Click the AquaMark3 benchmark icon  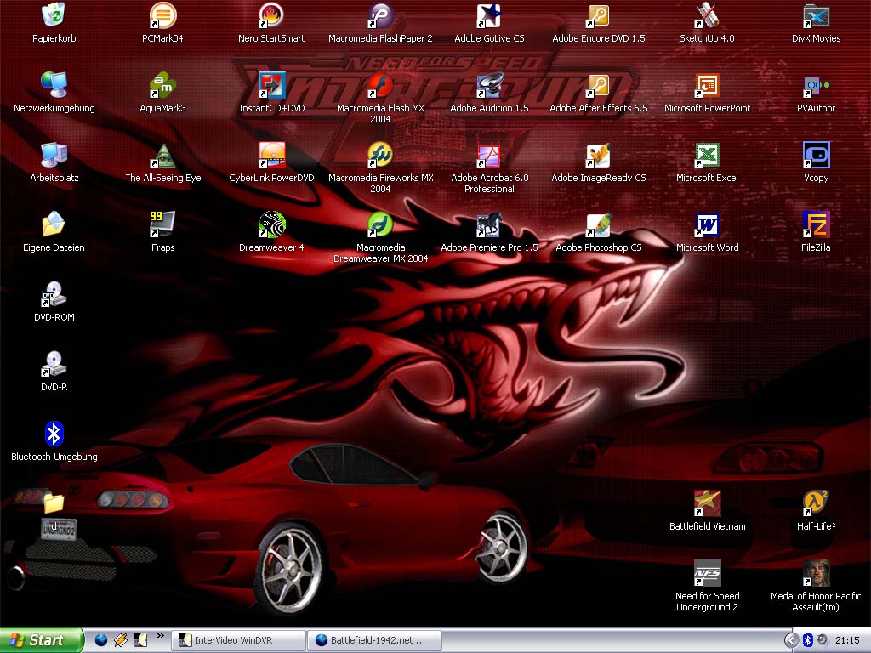click(x=162, y=86)
